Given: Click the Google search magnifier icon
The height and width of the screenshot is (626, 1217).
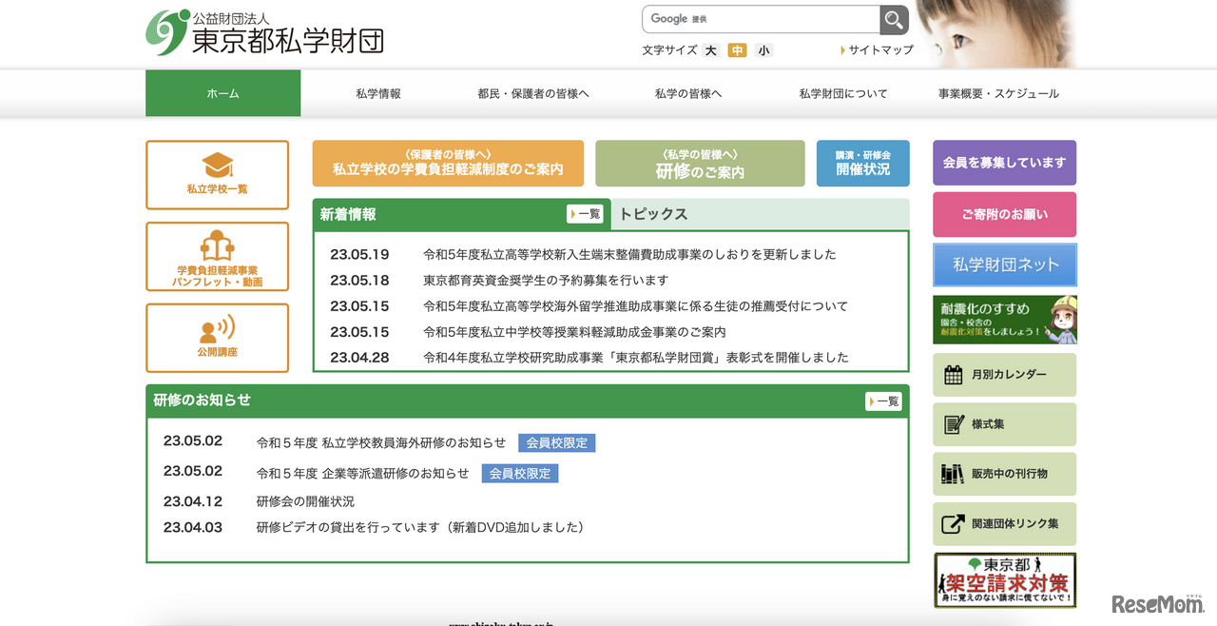Looking at the screenshot, I should point(892,19).
